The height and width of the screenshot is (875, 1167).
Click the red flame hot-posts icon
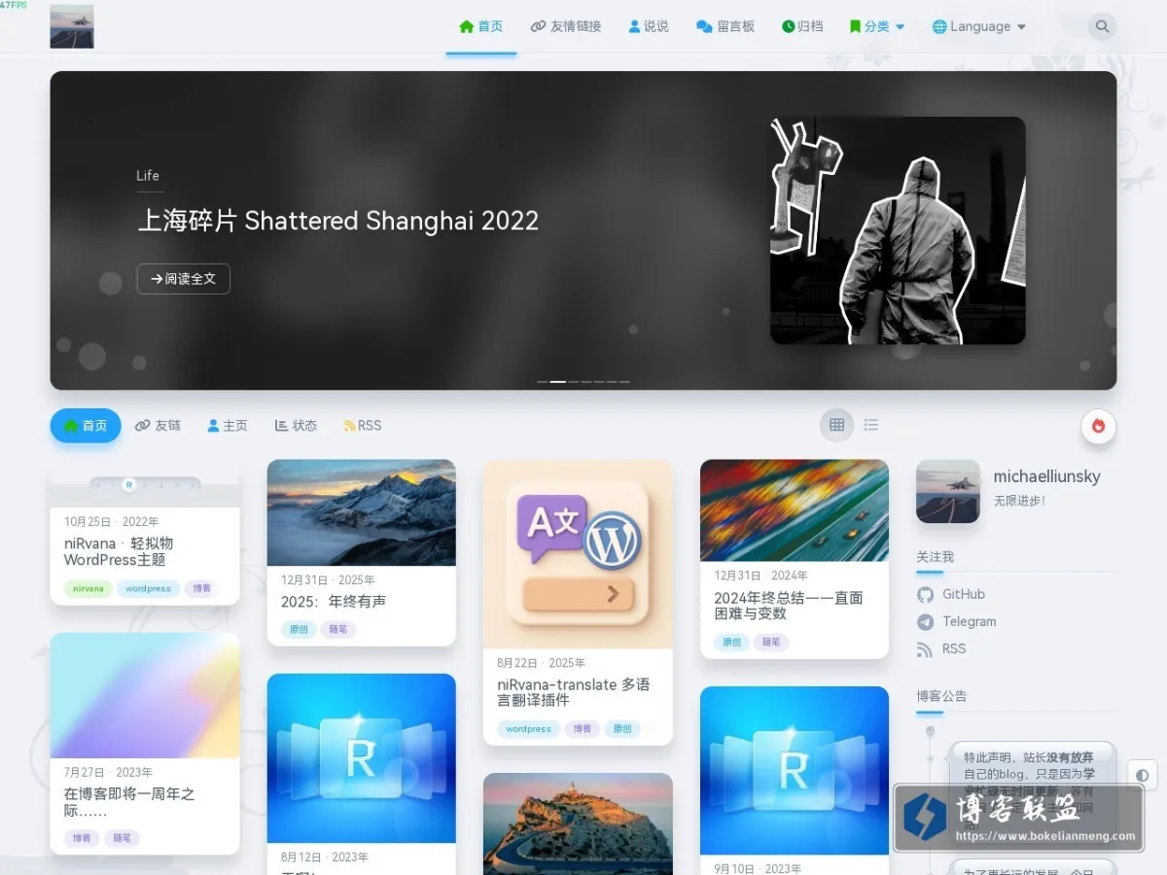pos(1099,426)
